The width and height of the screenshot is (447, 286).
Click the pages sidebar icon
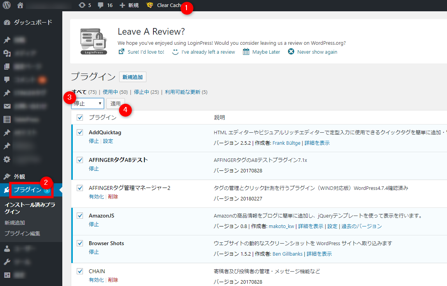pos(7,67)
